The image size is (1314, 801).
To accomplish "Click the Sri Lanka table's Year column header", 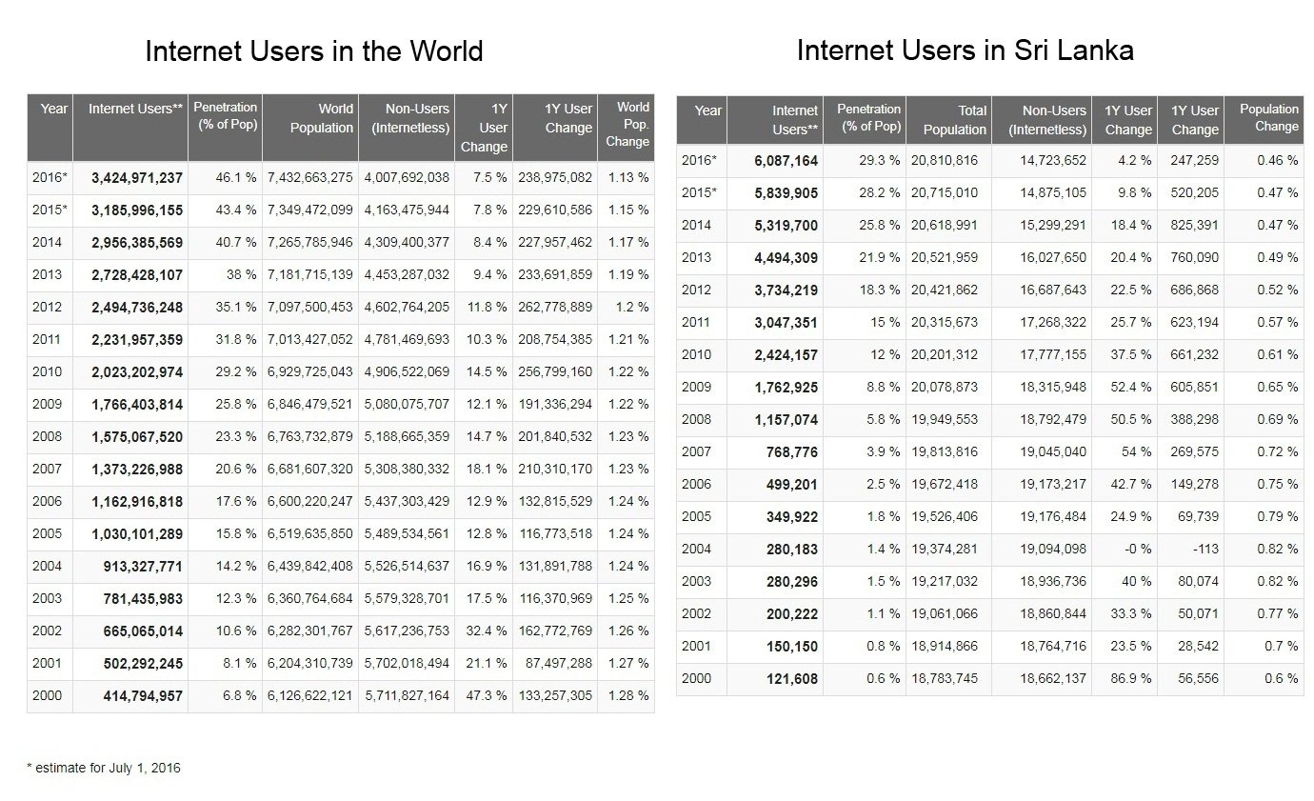I will [x=707, y=110].
